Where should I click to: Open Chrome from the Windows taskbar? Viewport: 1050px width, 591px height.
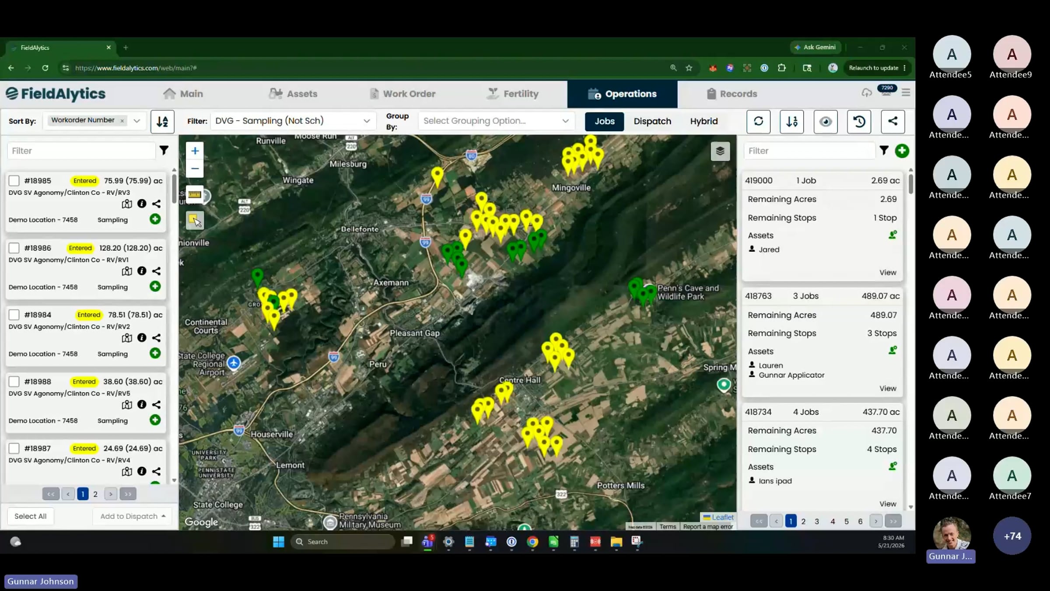pos(532,542)
